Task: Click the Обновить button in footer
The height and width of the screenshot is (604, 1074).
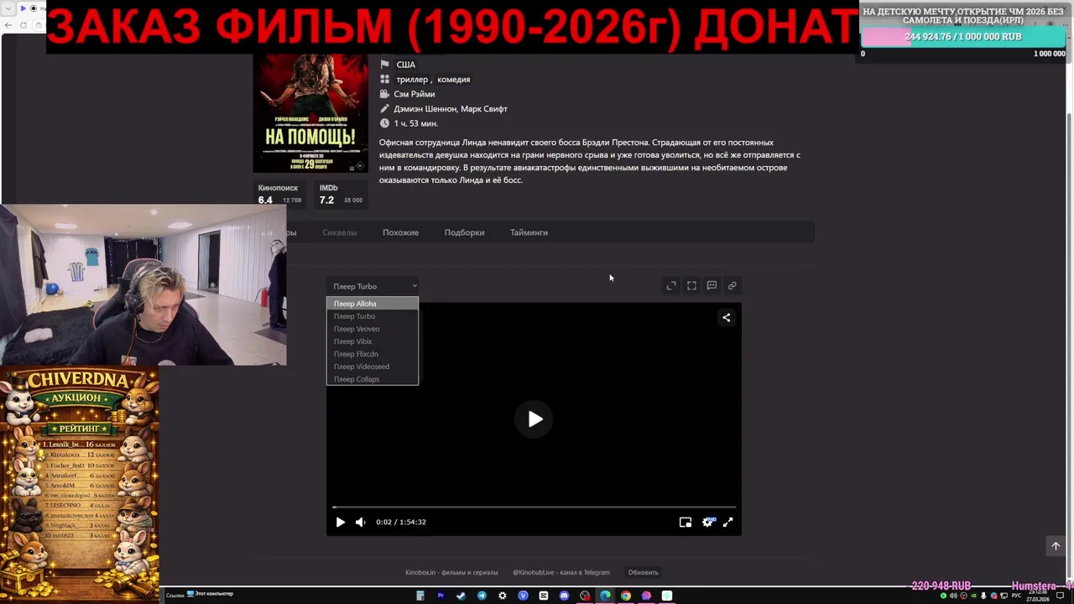Action: (x=644, y=572)
